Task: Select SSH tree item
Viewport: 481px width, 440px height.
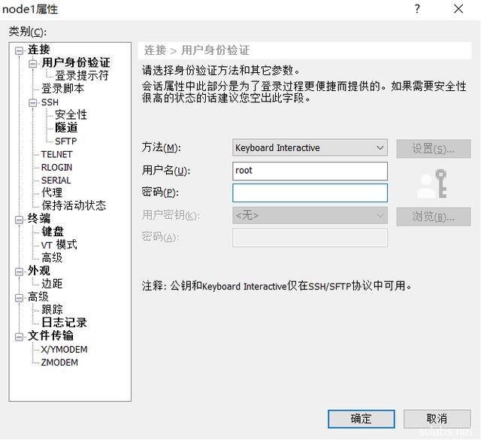Action: [50, 102]
